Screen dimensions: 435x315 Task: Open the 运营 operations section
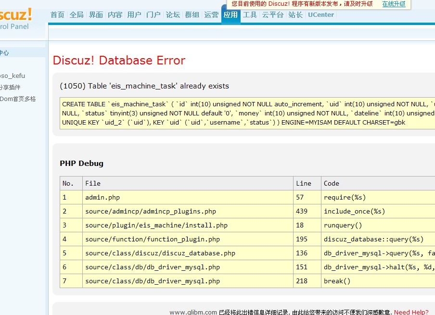211,14
